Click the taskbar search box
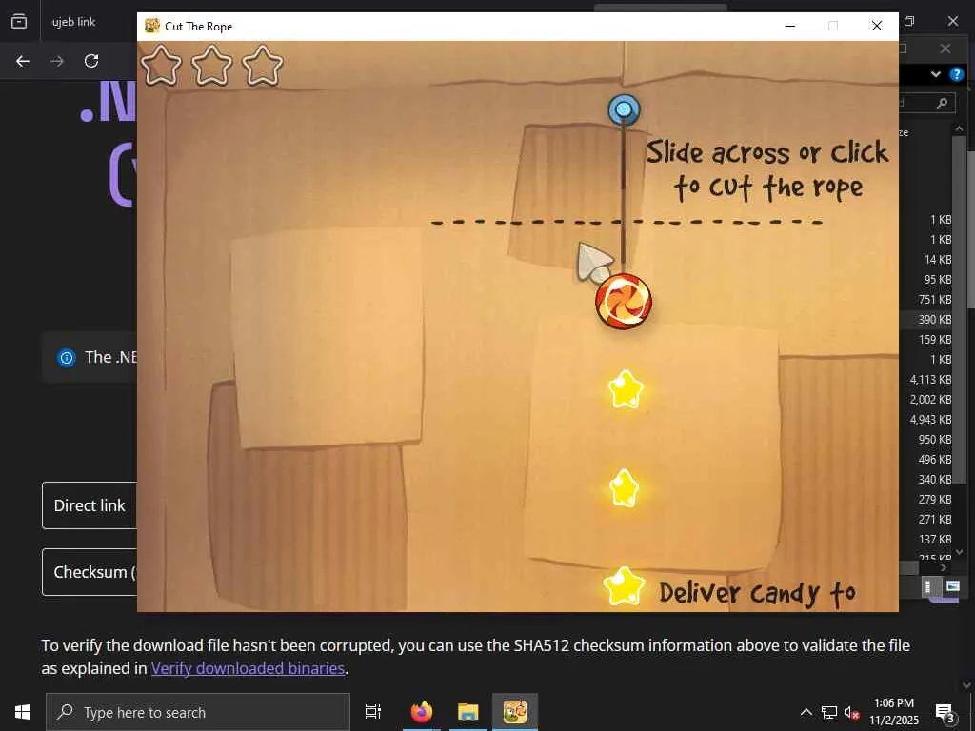The height and width of the screenshot is (731, 975). pos(198,712)
